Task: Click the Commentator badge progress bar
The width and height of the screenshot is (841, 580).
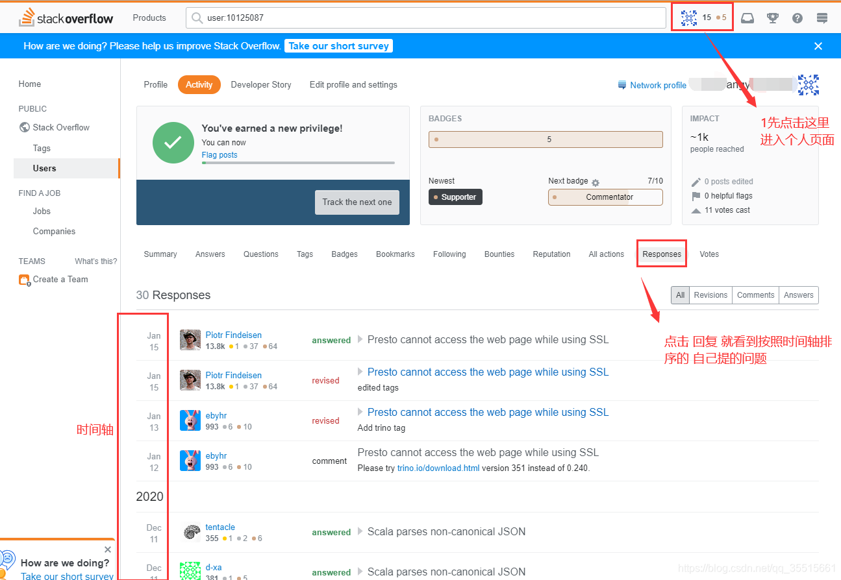Action: (x=605, y=197)
